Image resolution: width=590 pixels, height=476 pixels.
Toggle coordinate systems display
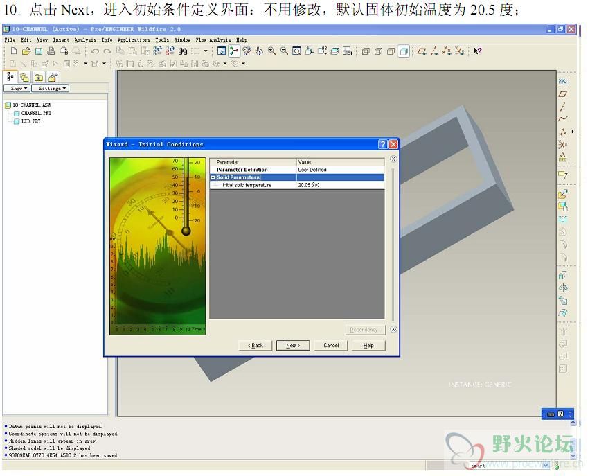coord(459,51)
